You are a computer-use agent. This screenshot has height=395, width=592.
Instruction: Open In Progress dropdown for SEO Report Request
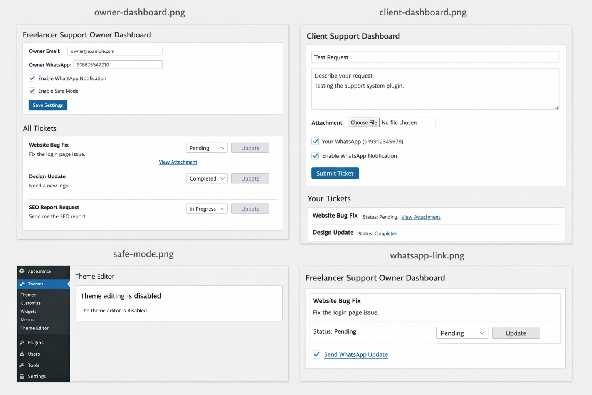tap(206, 208)
